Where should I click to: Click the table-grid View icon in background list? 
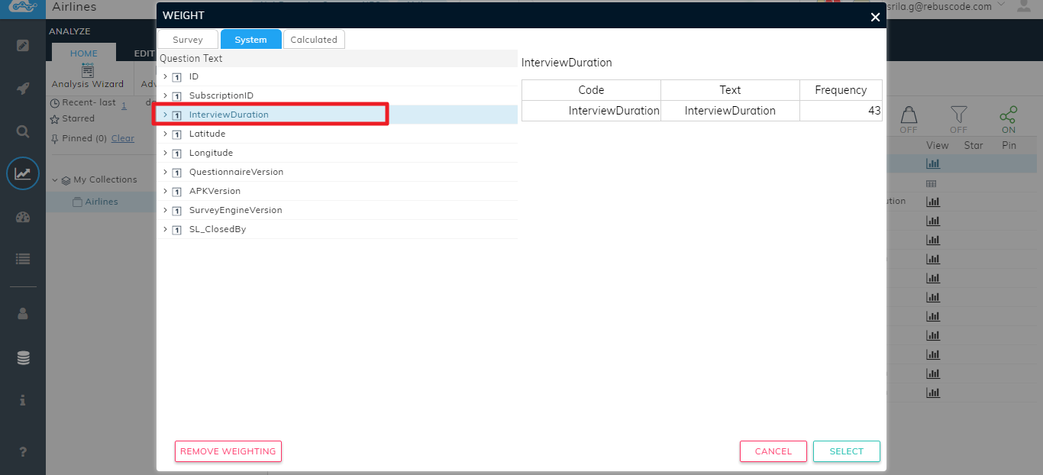click(932, 183)
